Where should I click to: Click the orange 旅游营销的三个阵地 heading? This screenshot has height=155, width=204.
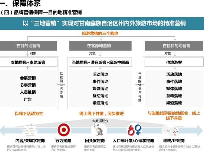(100, 33)
